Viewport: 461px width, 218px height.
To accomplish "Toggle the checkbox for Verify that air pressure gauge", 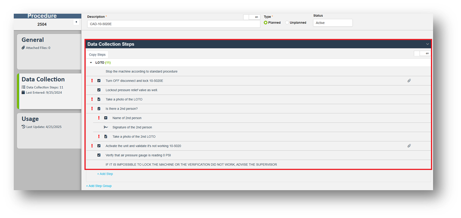I will point(99,155).
